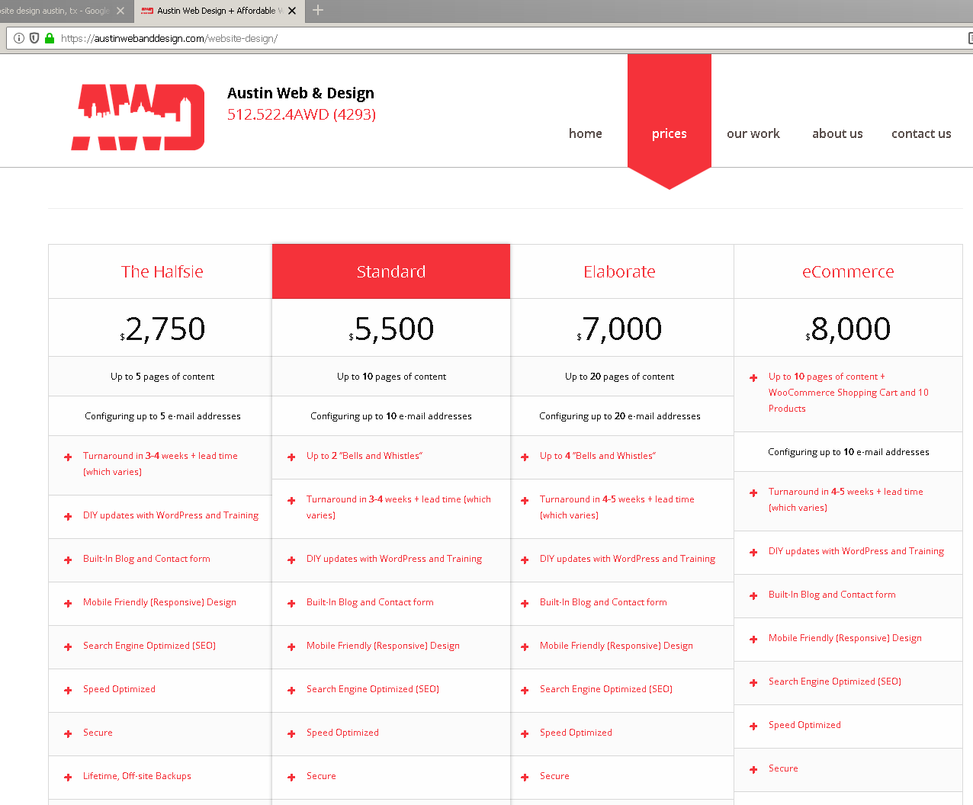Expand Halfsie Built-In Blog and Contact form
The width and height of the screenshot is (973, 805).
point(160,560)
